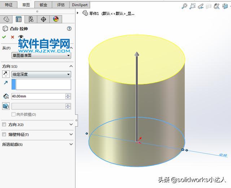The width and height of the screenshot is (231, 188).
Task: Click the Zoom to Fit magnifier icon
Action: 184,6
